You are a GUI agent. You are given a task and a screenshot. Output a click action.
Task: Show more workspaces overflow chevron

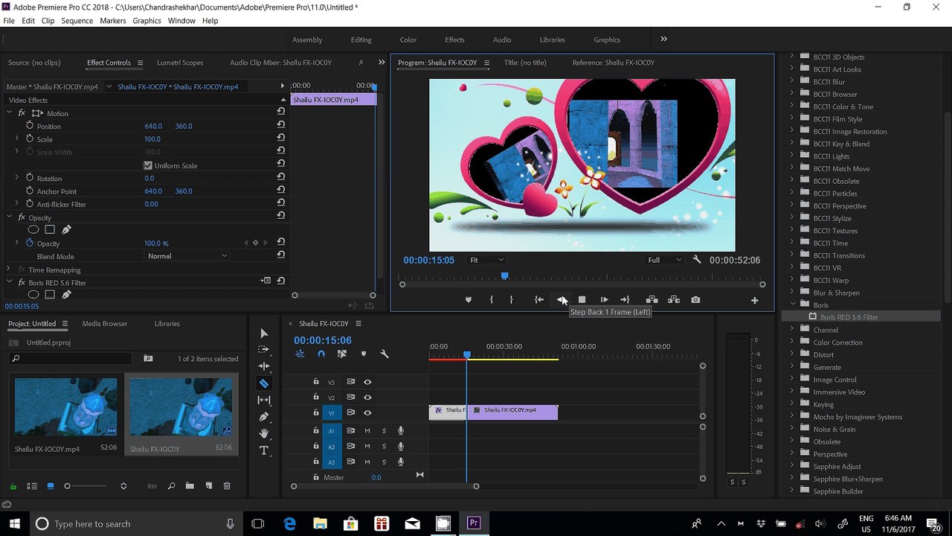[664, 39]
